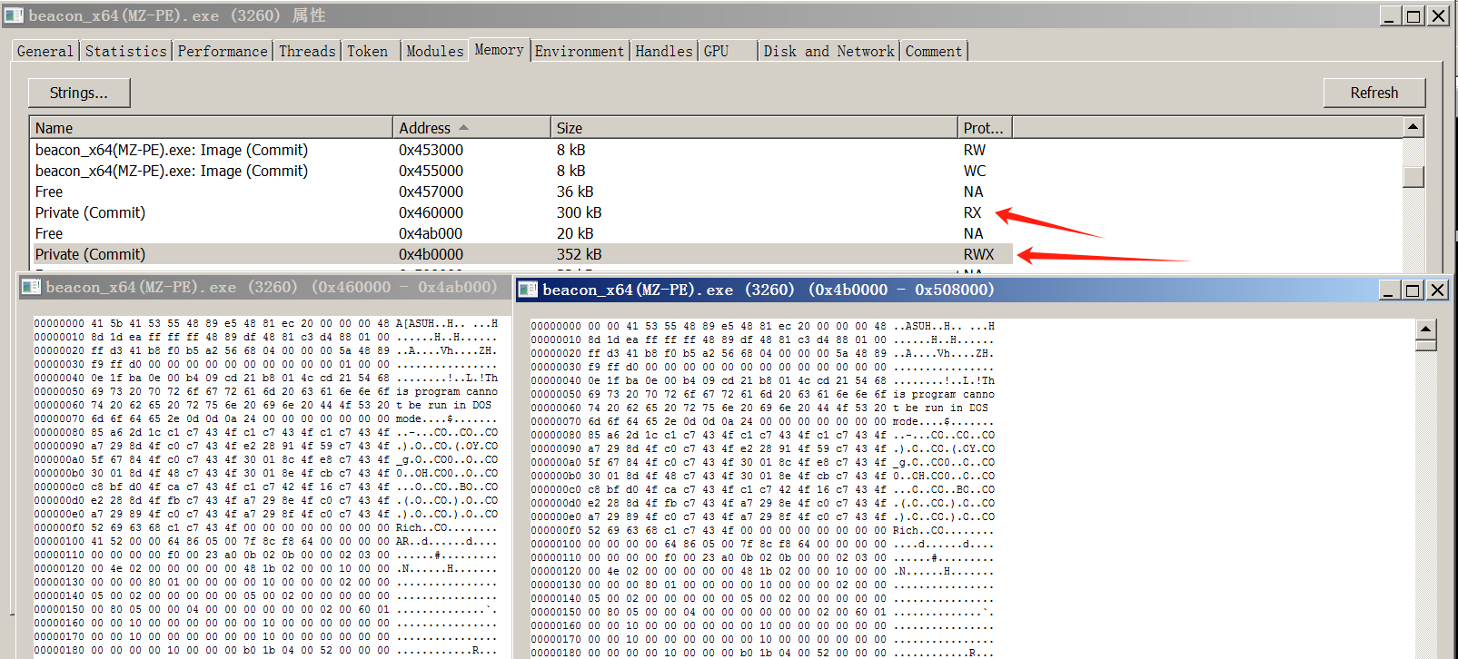The width and height of the screenshot is (1458, 659).
Task: Click the Refresh button
Action: [x=1374, y=93]
